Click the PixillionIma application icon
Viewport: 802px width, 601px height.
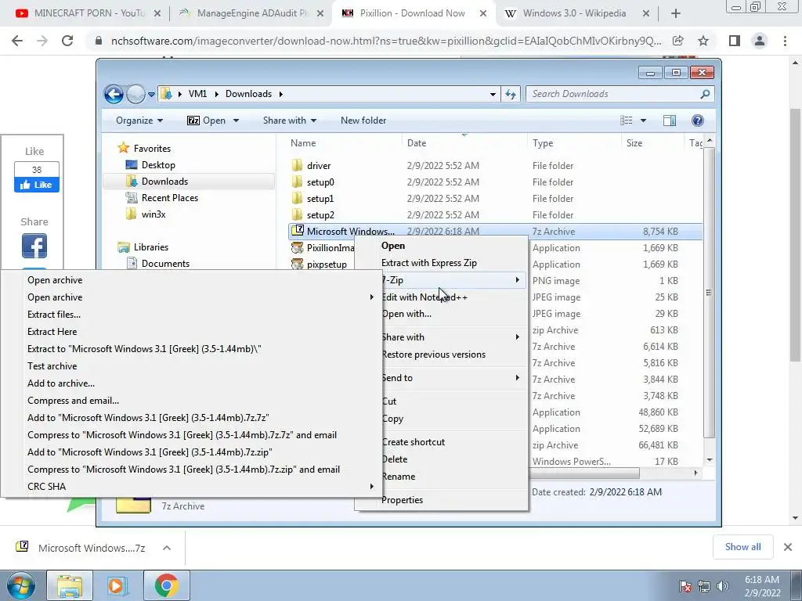(297, 248)
